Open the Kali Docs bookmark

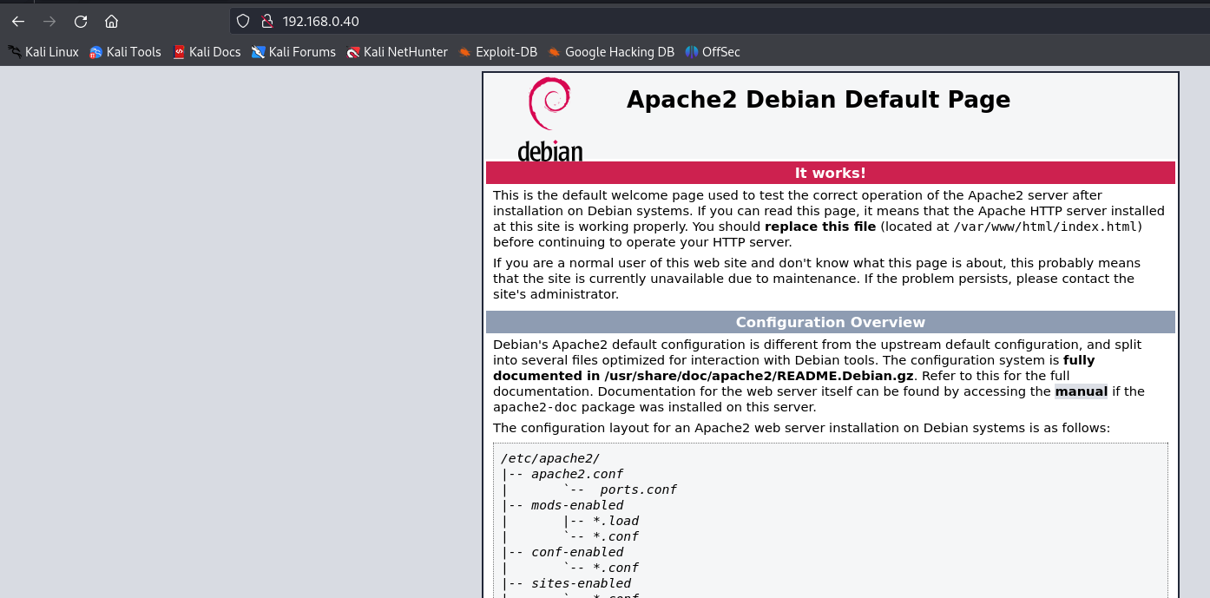[207, 52]
